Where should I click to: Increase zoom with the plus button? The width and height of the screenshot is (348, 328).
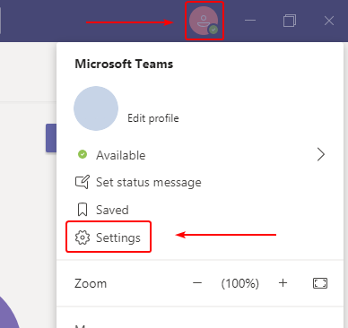[283, 283]
